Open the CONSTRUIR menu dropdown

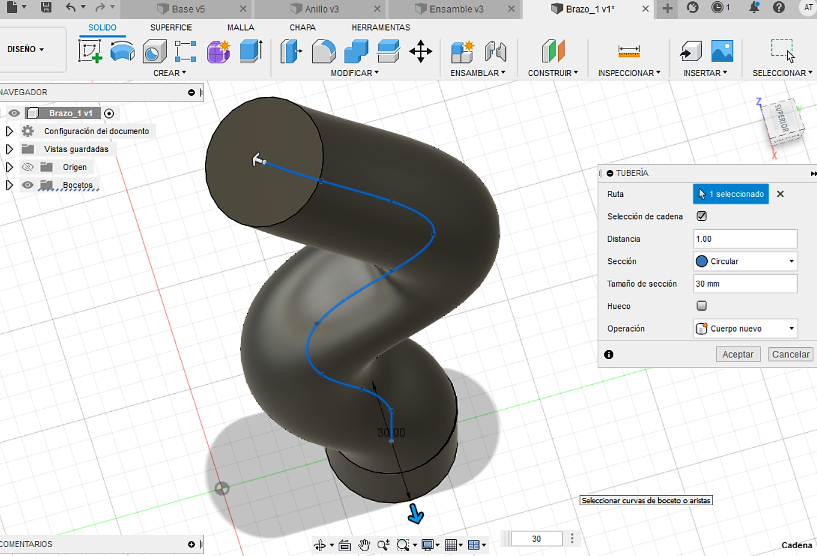point(553,73)
